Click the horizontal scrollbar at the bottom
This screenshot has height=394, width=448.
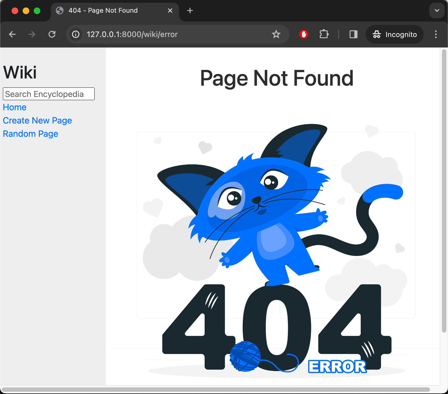(215, 390)
